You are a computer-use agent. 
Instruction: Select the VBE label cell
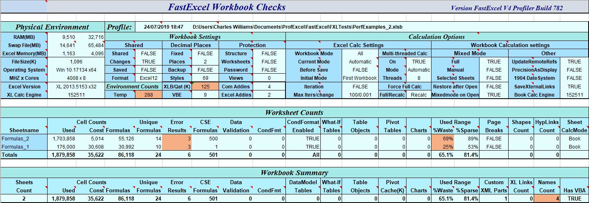177,95
